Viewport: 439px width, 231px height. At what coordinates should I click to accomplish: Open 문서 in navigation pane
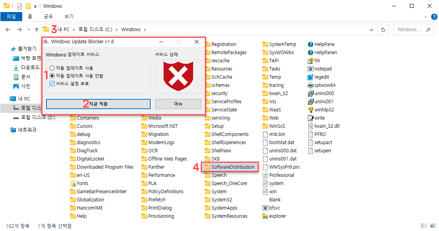click(25, 77)
